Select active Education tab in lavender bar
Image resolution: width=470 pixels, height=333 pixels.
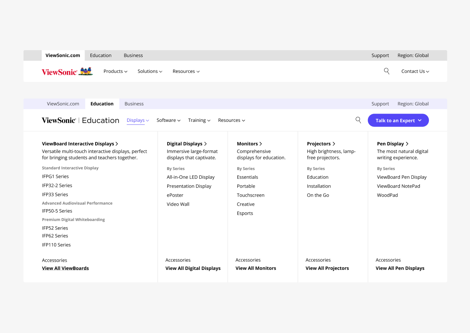[x=102, y=104]
